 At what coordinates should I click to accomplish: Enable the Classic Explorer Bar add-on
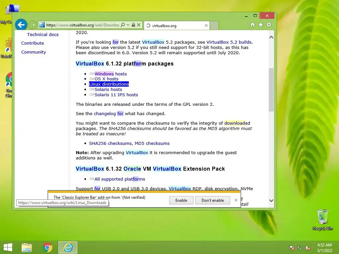pos(181,200)
